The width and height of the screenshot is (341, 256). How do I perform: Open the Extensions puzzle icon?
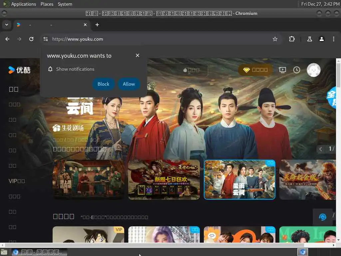pyautogui.click(x=292, y=39)
